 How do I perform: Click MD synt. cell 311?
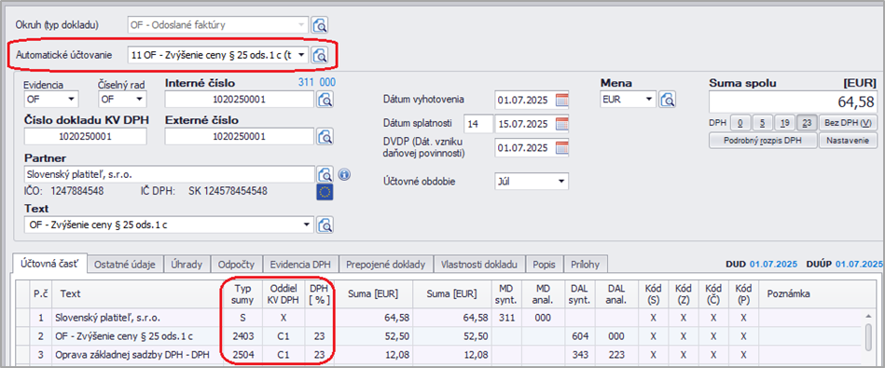506,318
